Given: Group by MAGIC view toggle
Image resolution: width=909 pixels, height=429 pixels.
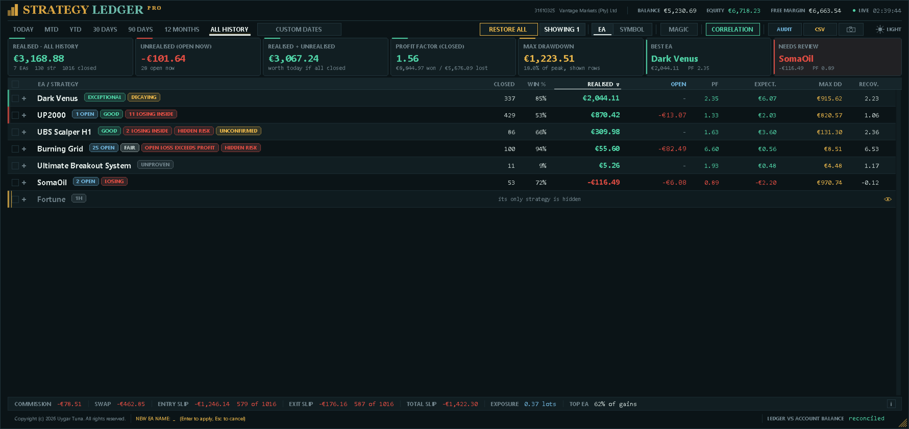Looking at the screenshot, I should 679,30.
